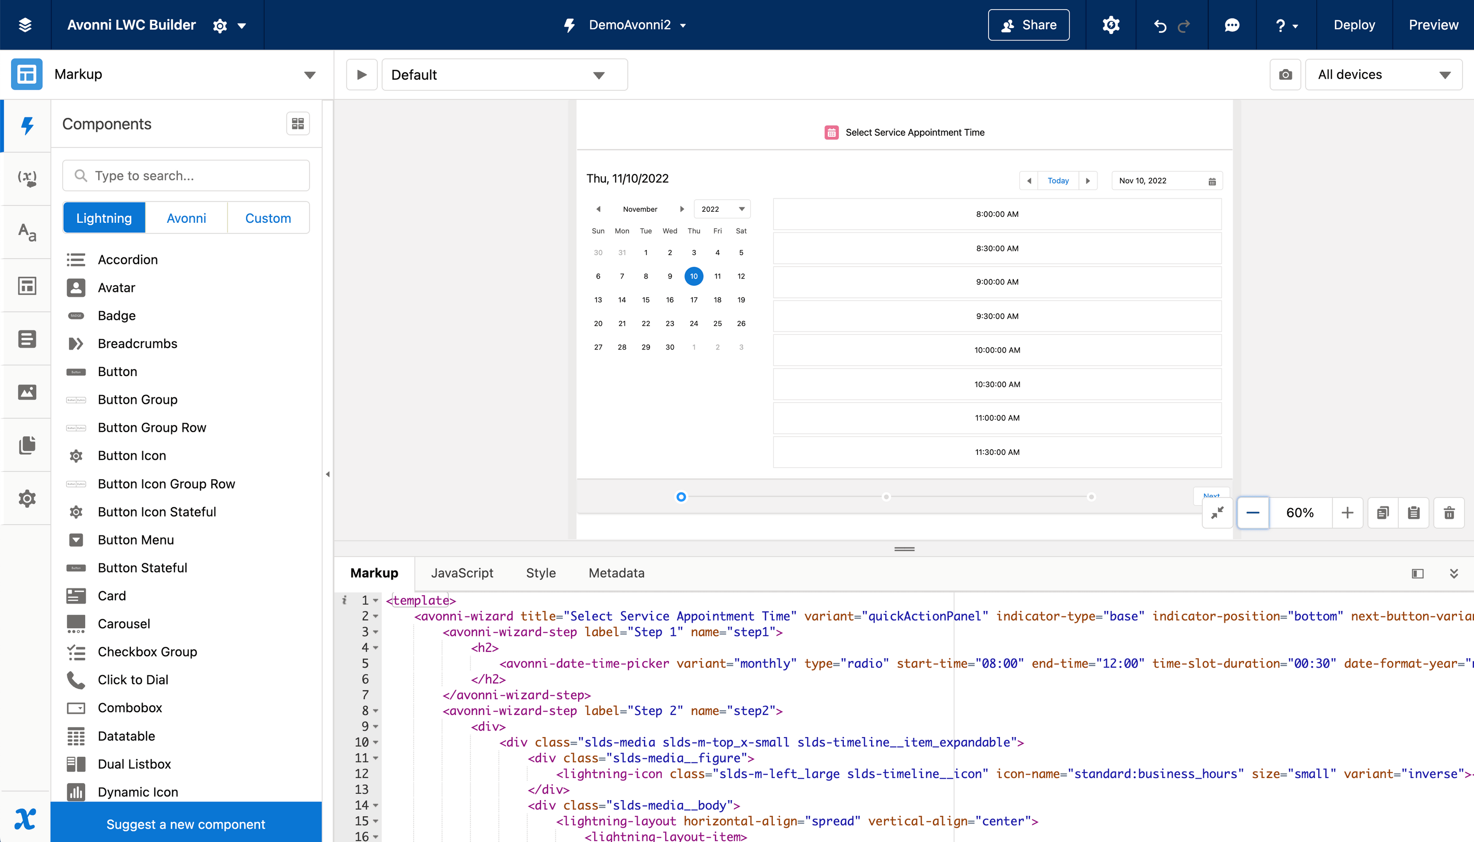Switch components filter to Custom
The image size is (1474, 842).
(268, 217)
